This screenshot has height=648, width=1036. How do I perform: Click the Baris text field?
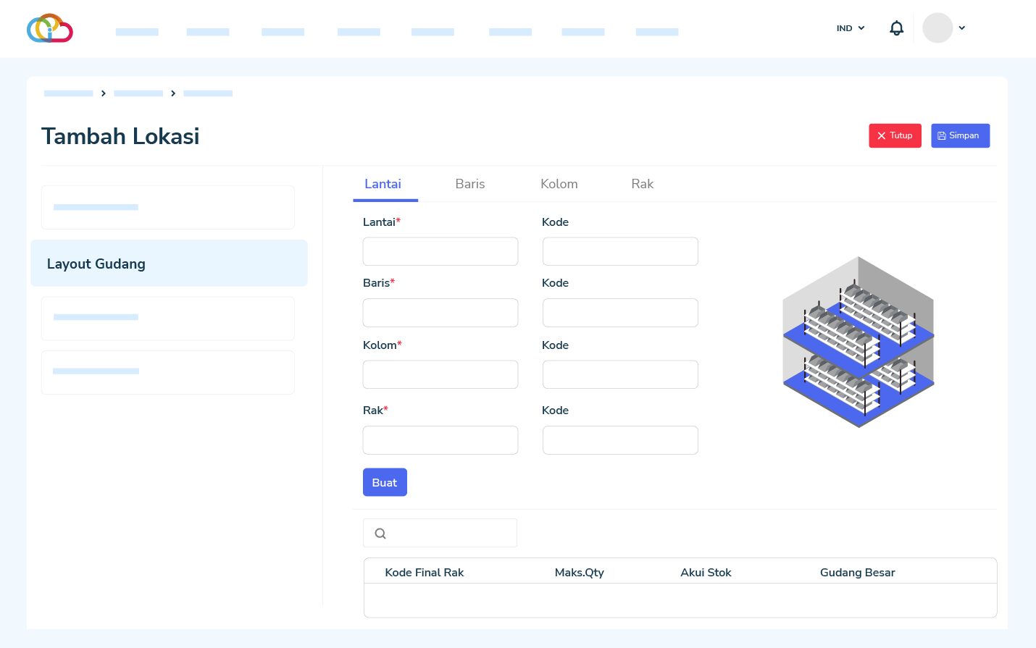[x=440, y=313]
